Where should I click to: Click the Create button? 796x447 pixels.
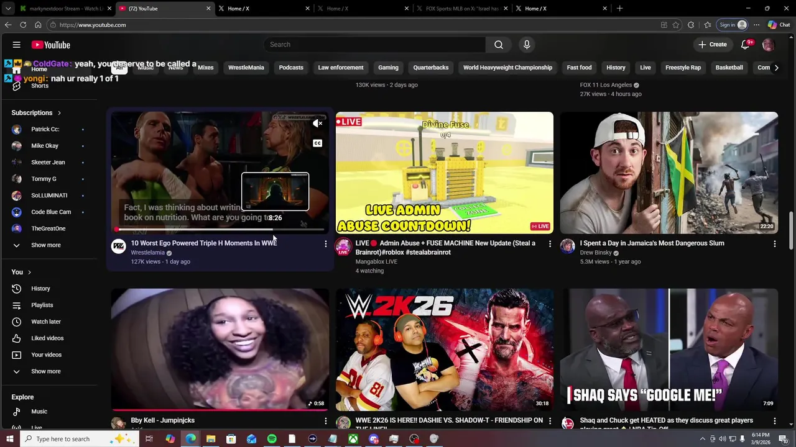pyautogui.click(x=712, y=45)
